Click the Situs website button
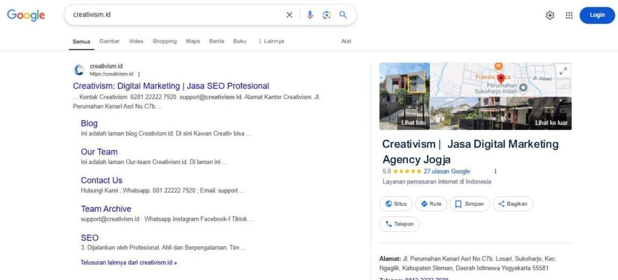Image resolution: width=618 pixels, height=280 pixels. click(396, 204)
